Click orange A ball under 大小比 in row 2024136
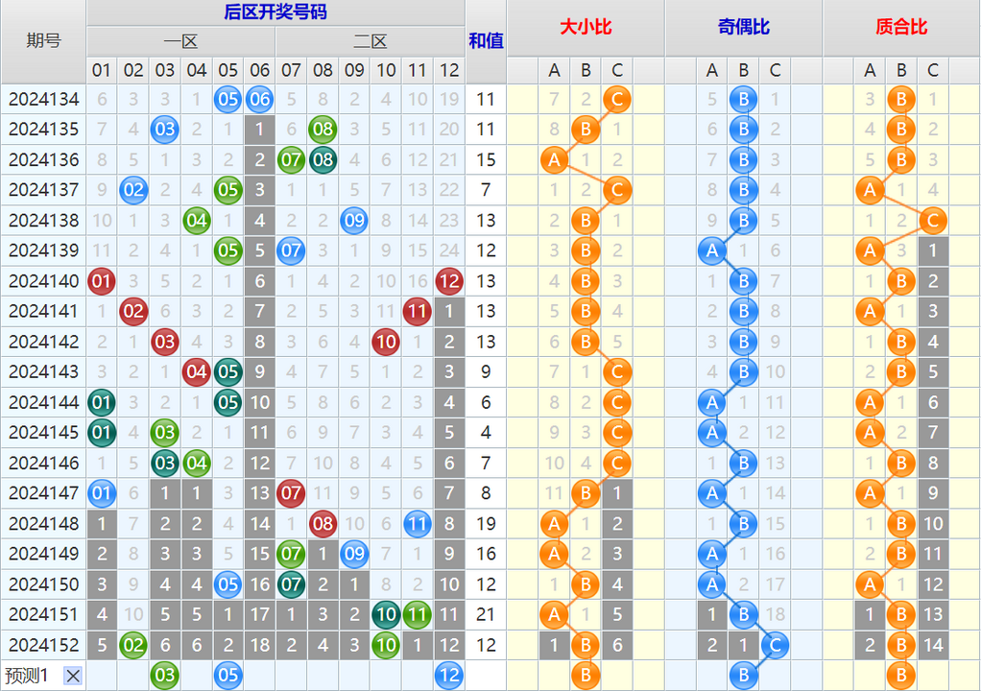The image size is (981, 691). (x=554, y=160)
